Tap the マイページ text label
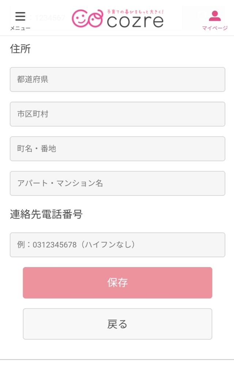This screenshot has height=372, width=234. [215, 28]
